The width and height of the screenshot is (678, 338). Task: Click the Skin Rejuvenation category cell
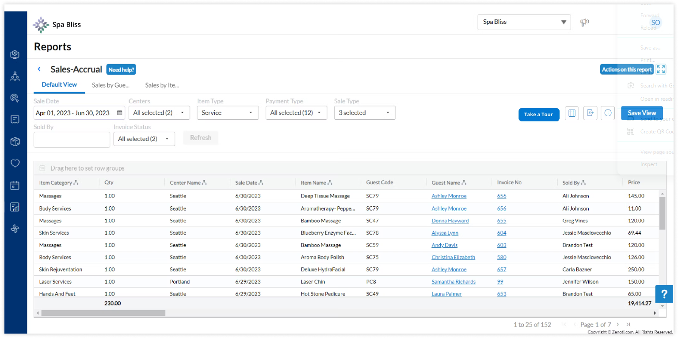coord(61,270)
